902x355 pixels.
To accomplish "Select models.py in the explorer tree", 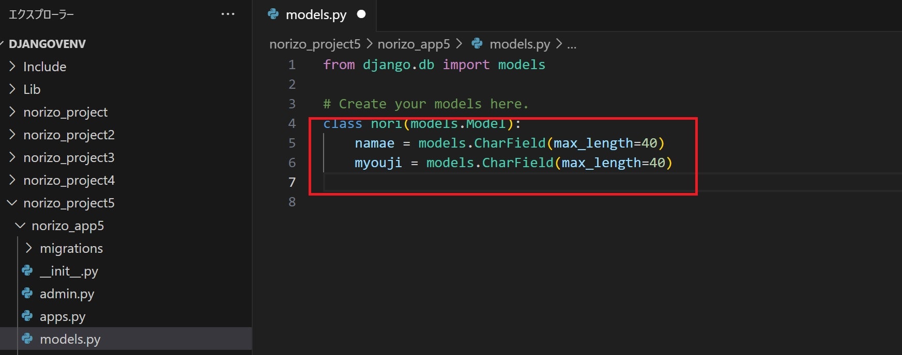I will (x=126, y=339).
